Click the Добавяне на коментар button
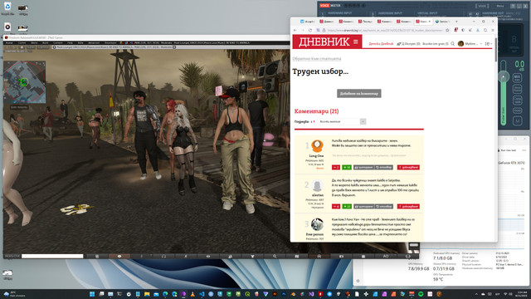 pos(359,94)
